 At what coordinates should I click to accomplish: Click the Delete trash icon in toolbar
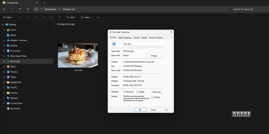coord(60,17)
